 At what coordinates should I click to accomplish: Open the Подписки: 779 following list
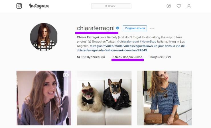click(161, 57)
